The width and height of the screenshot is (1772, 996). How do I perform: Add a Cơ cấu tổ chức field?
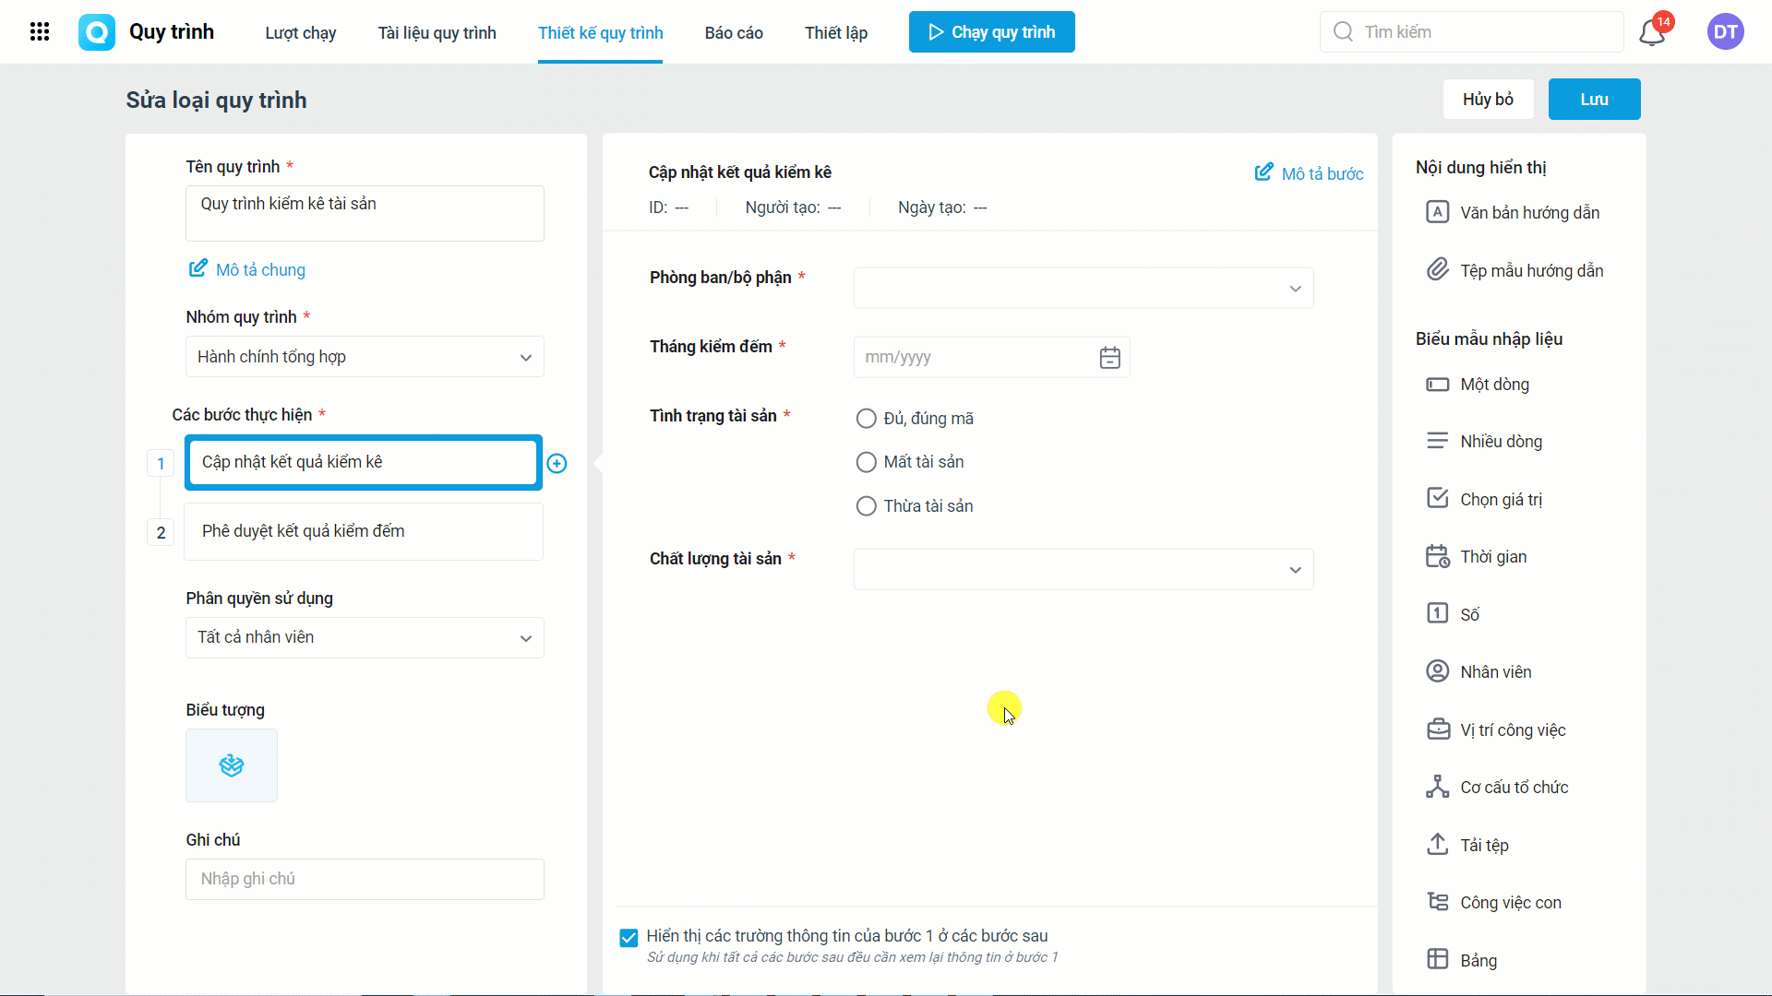click(1497, 787)
